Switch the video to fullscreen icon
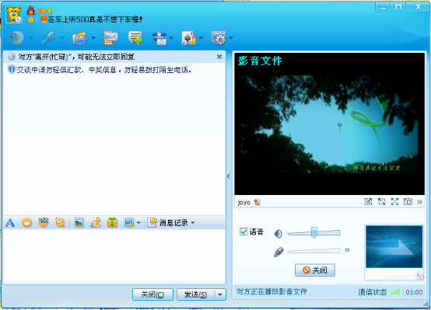Image resolution: width=431 pixels, height=310 pixels. 394,202
